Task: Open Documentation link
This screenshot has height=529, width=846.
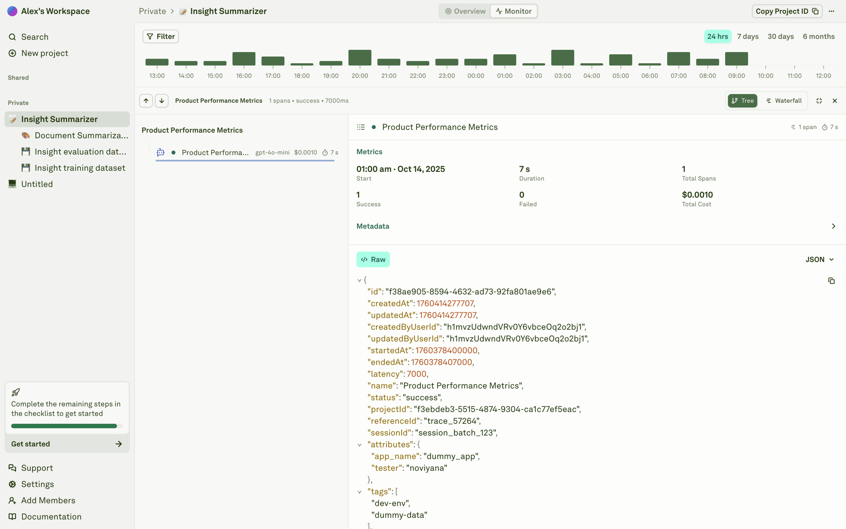Action: 45,517
